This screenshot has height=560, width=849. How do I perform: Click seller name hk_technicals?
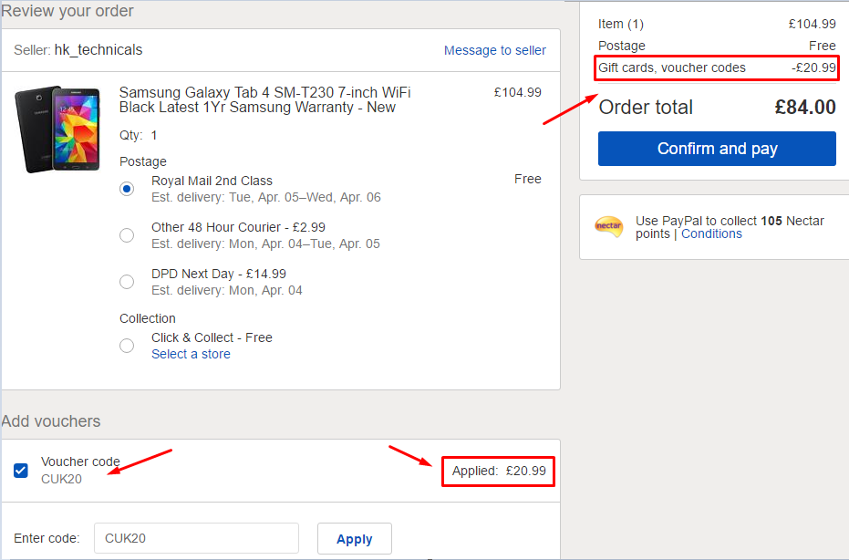[98, 50]
